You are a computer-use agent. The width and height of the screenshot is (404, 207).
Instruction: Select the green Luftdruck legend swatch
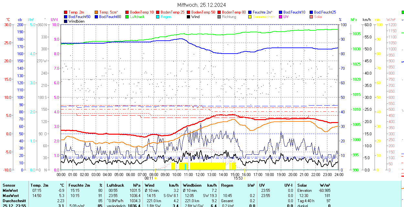pyautogui.click(x=127, y=17)
